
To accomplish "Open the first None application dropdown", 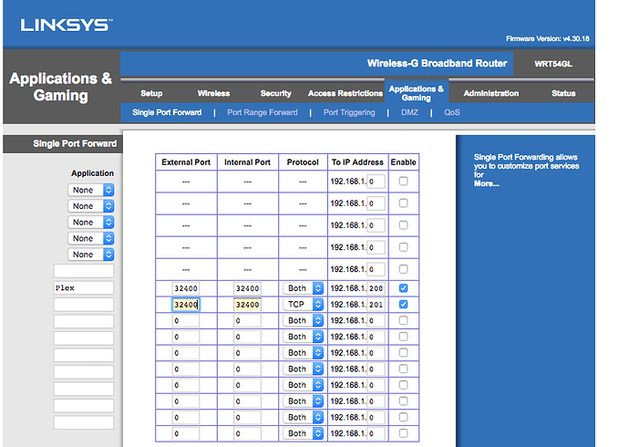I will [91, 190].
